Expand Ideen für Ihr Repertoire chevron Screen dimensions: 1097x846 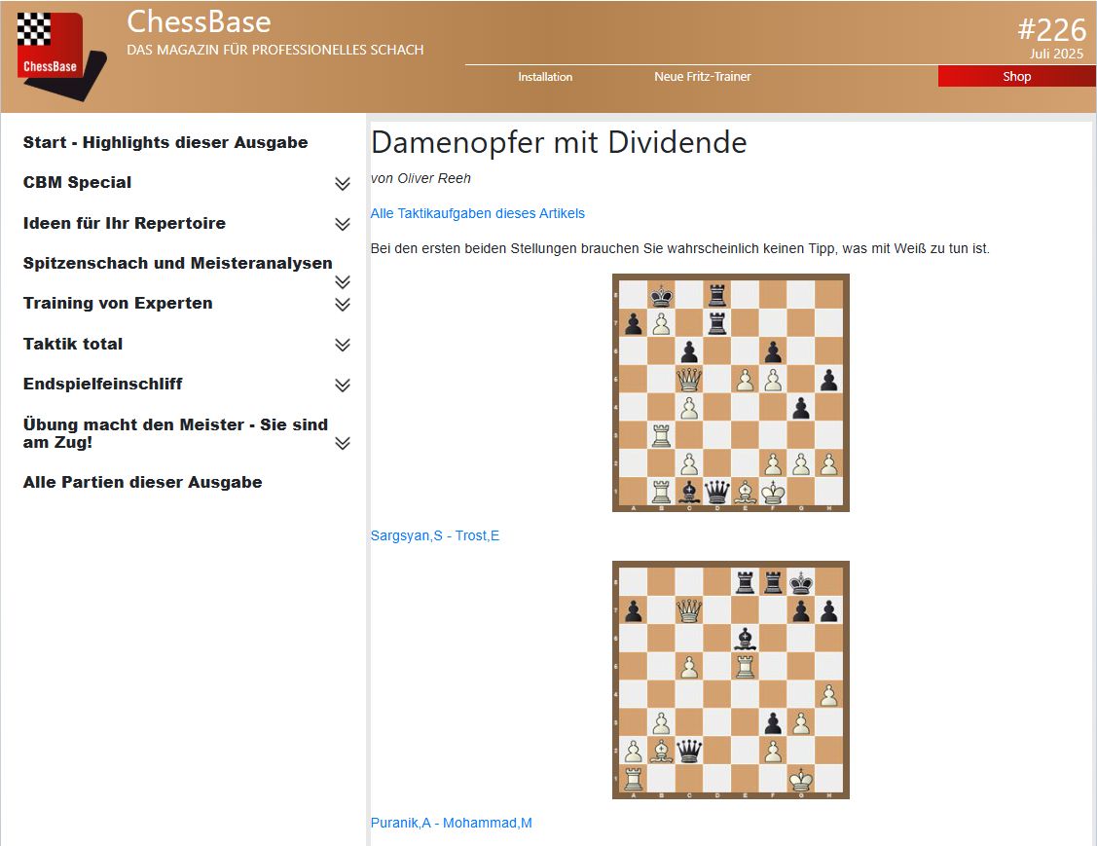coord(342,224)
